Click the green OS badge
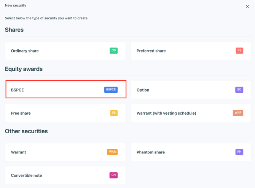Viewport: 255px width, 188px height. point(113,51)
